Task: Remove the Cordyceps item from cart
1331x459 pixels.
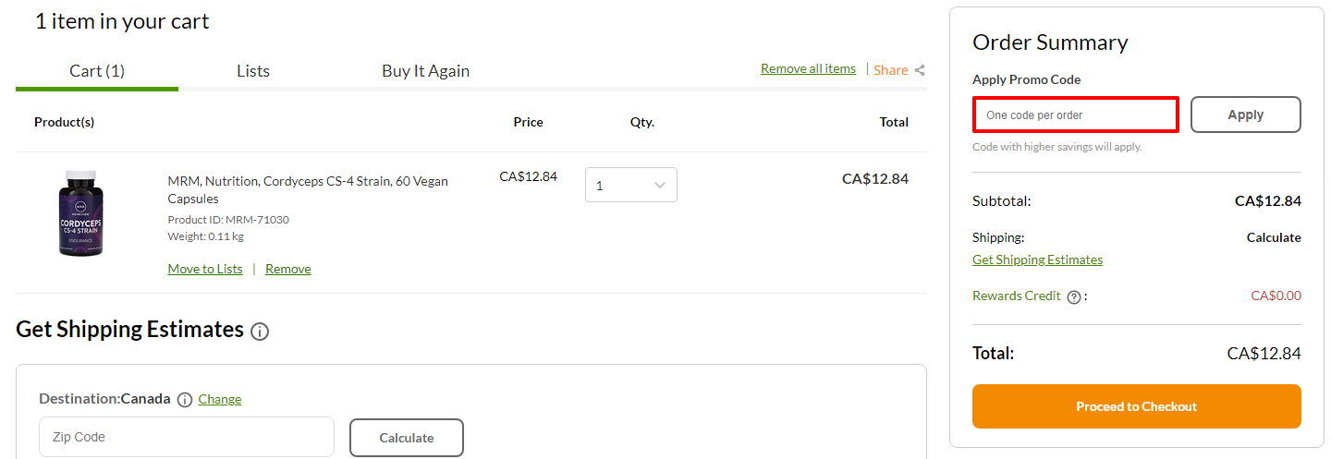Action: click(x=288, y=269)
